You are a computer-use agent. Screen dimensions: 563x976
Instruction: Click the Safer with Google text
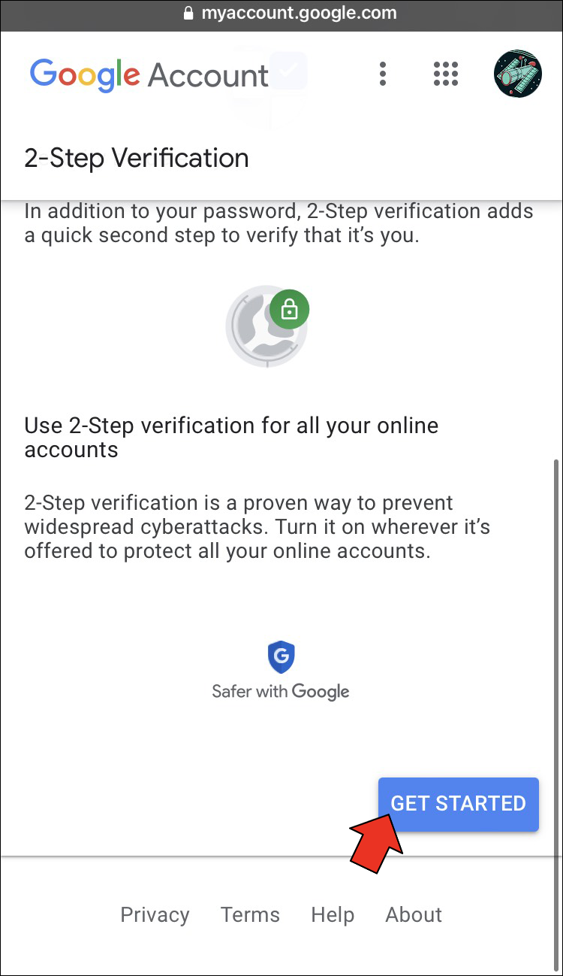281,691
